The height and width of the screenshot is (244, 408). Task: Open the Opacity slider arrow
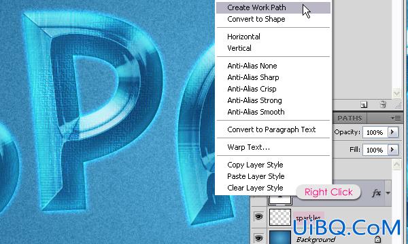tap(392, 132)
